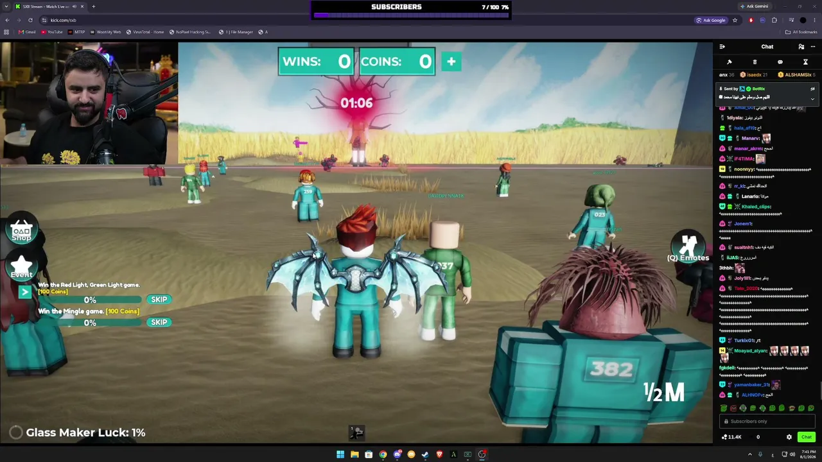
Task: Open the chat three-dots options menu
Action: tap(812, 47)
